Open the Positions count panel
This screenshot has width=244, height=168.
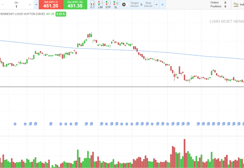[x=217, y=7]
